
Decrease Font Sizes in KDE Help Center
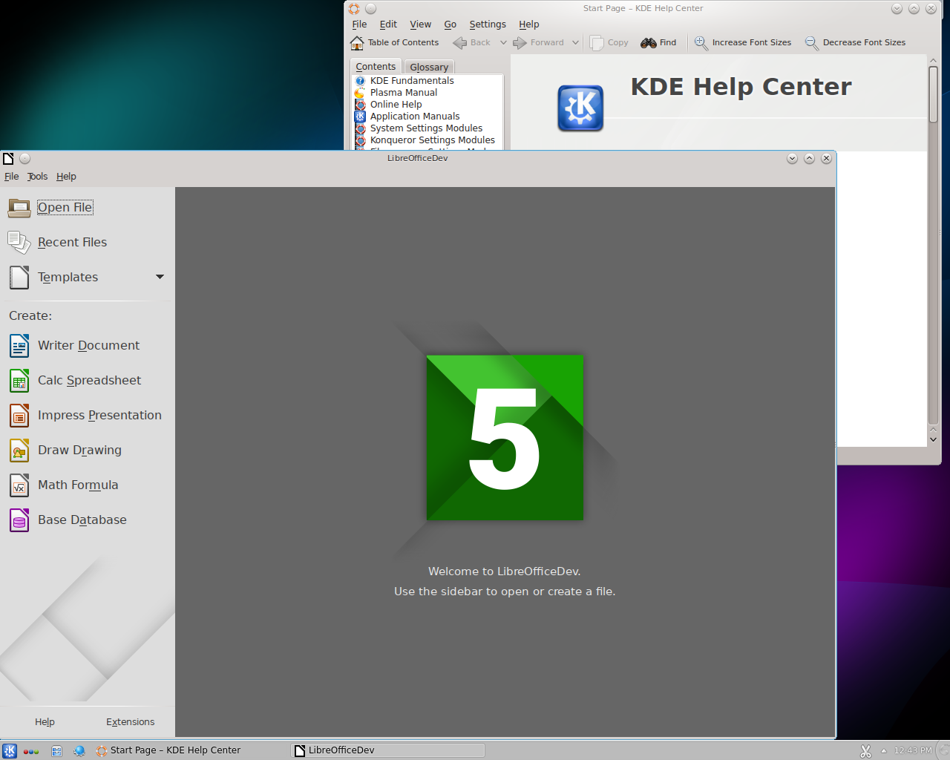pos(856,42)
